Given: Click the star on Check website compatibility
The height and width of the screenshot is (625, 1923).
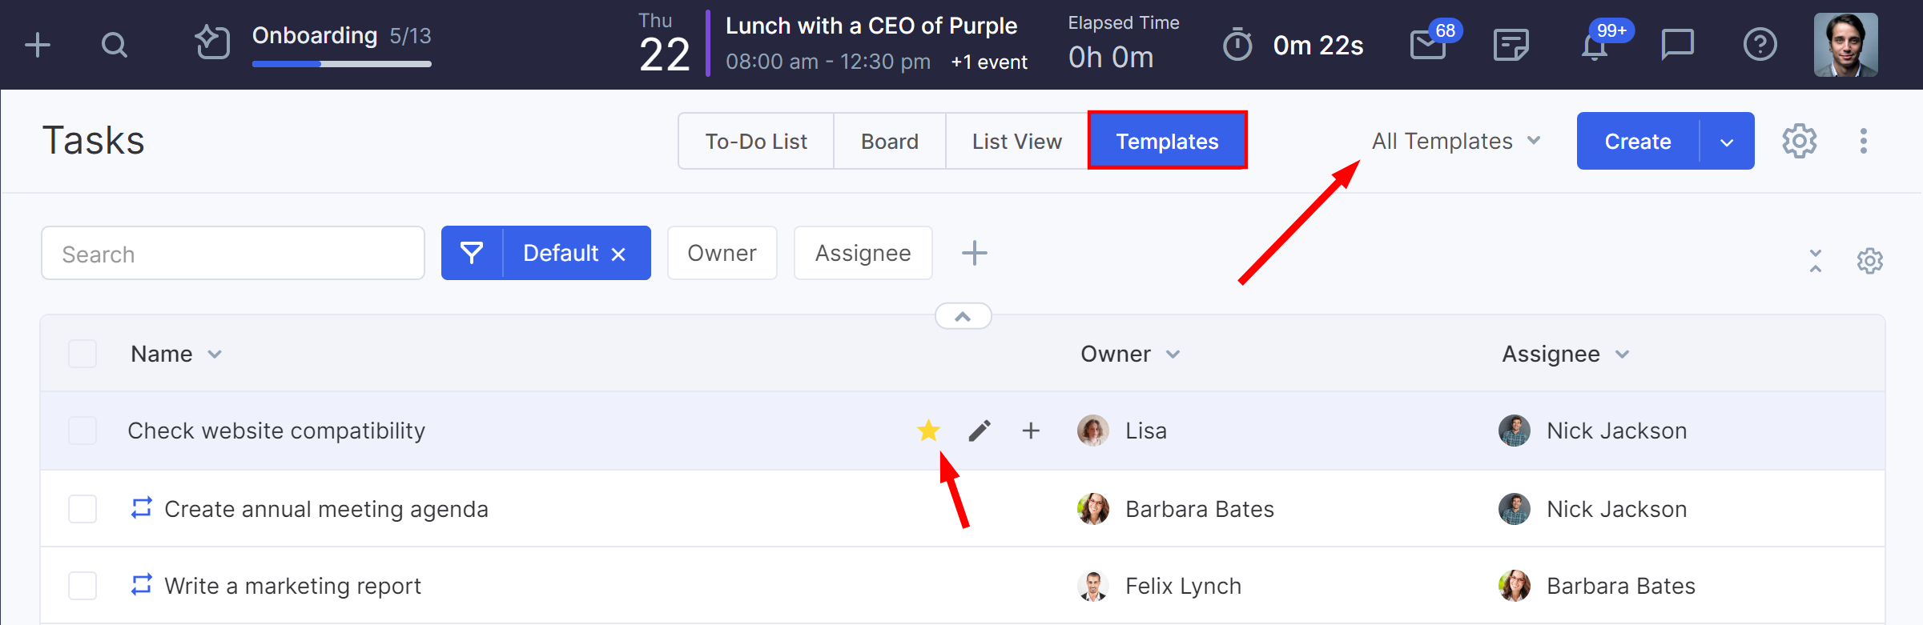Looking at the screenshot, I should point(928,431).
